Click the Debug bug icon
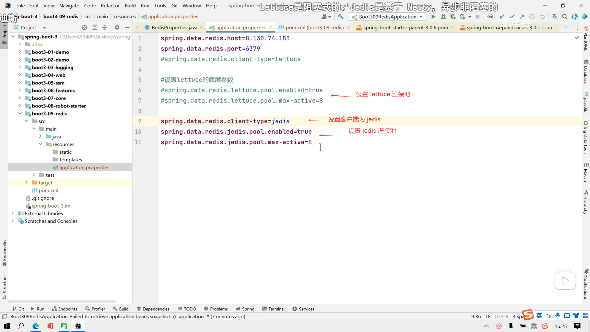 pyautogui.click(x=443, y=17)
